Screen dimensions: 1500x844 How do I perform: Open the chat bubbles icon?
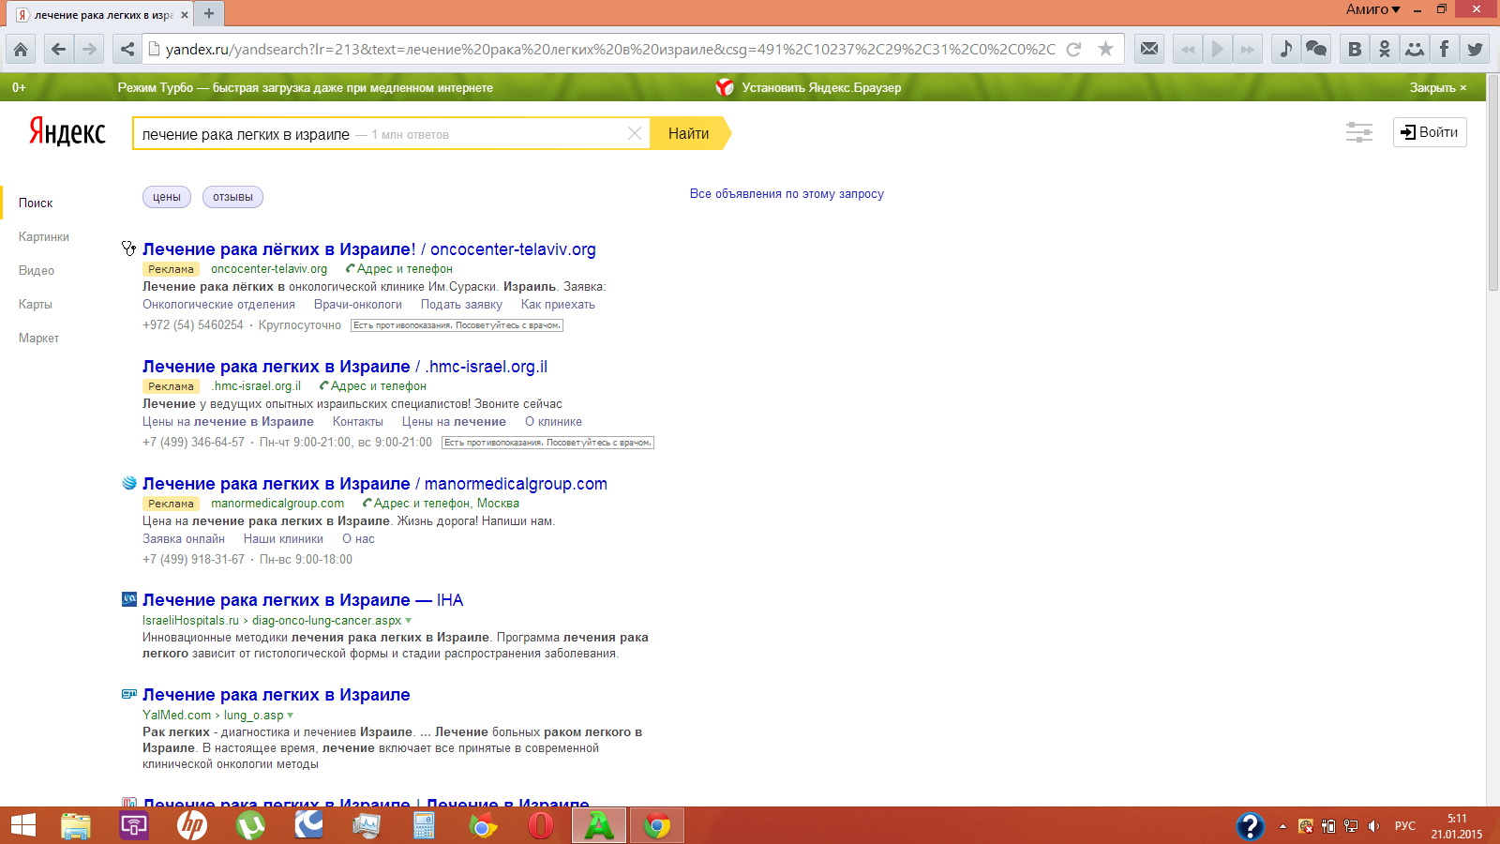pos(1316,49)
